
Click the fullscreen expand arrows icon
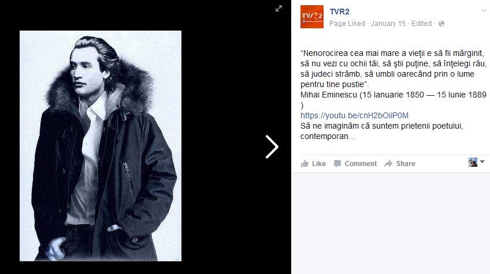tap(279, 9)
